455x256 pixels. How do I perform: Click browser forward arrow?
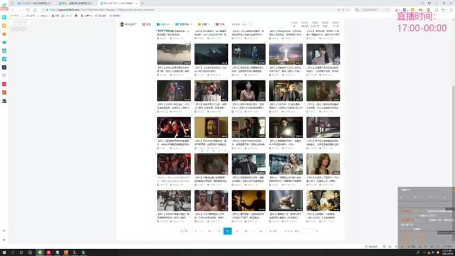20,10
